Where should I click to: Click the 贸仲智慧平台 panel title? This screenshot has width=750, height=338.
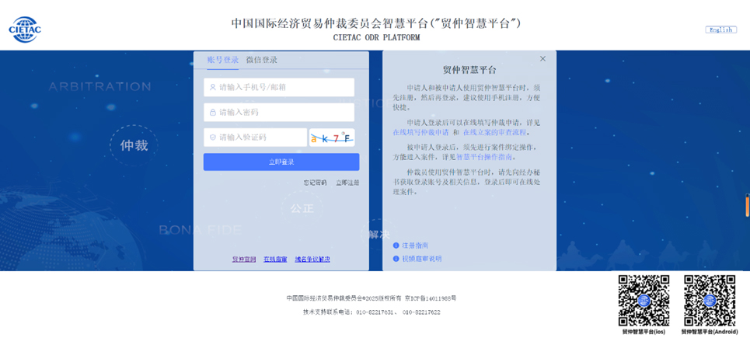click(469, 70)
